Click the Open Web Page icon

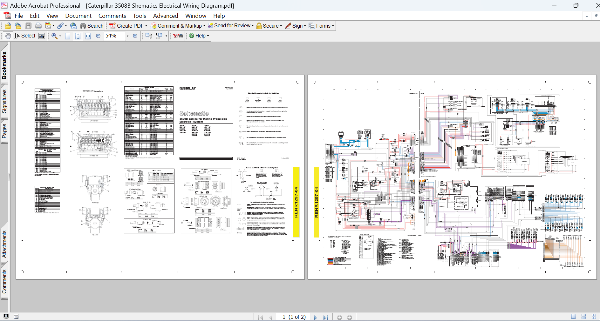pos(18,26)
